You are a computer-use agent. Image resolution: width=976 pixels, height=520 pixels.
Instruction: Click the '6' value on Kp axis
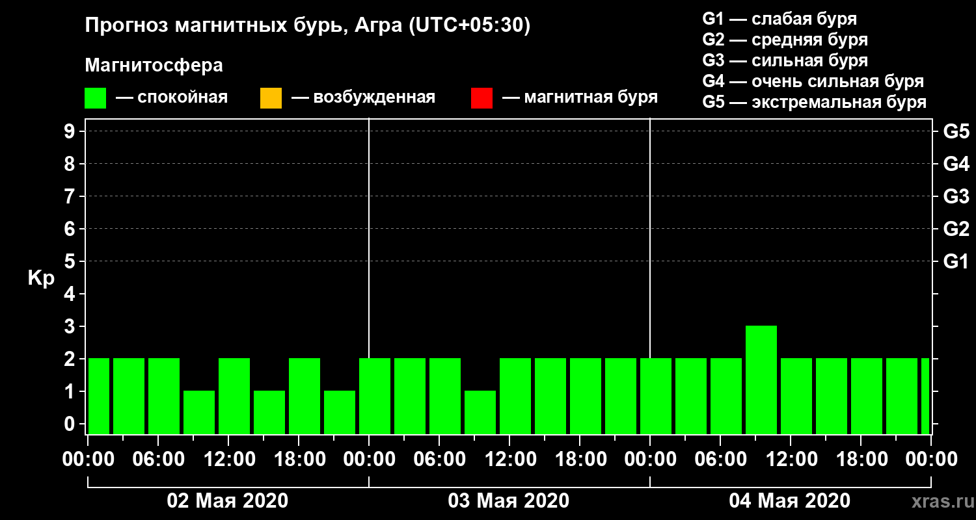(x=71, y=229)
